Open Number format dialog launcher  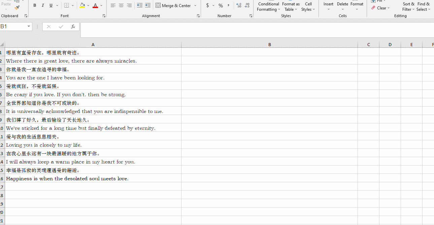(x=251, y=16)
